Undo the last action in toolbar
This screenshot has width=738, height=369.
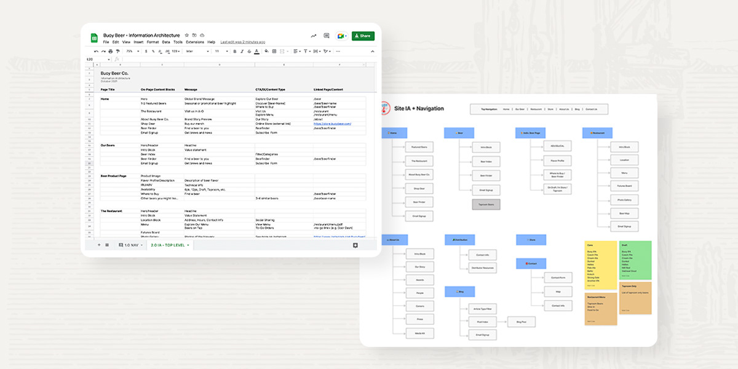click(96, 51)
